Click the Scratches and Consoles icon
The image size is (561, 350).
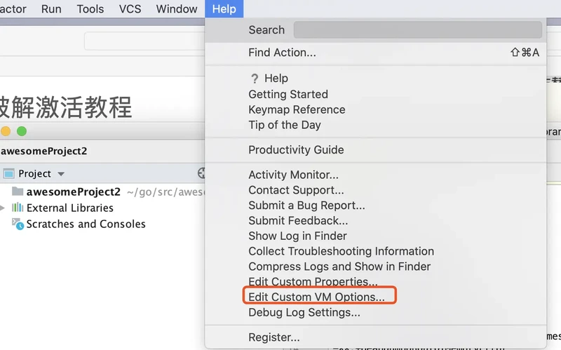(17, 224)
